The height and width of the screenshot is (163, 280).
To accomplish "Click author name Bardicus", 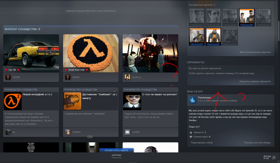I will coord(137,77).
